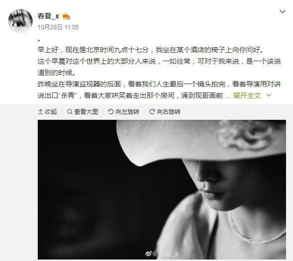
Task: Expand full post via 展开全文
Action: pos(247,95)
